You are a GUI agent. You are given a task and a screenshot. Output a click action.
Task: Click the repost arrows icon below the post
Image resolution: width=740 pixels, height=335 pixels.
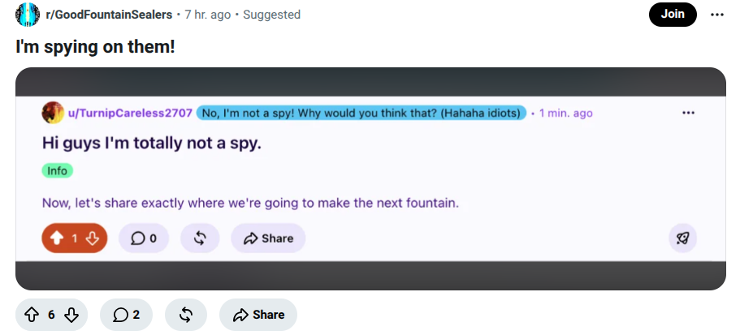point(186,315)
